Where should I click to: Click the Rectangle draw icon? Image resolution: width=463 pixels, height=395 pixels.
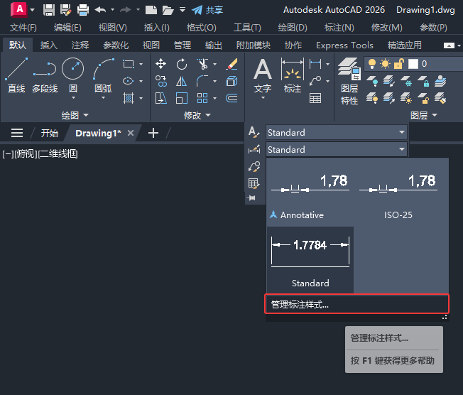point(129,64)
